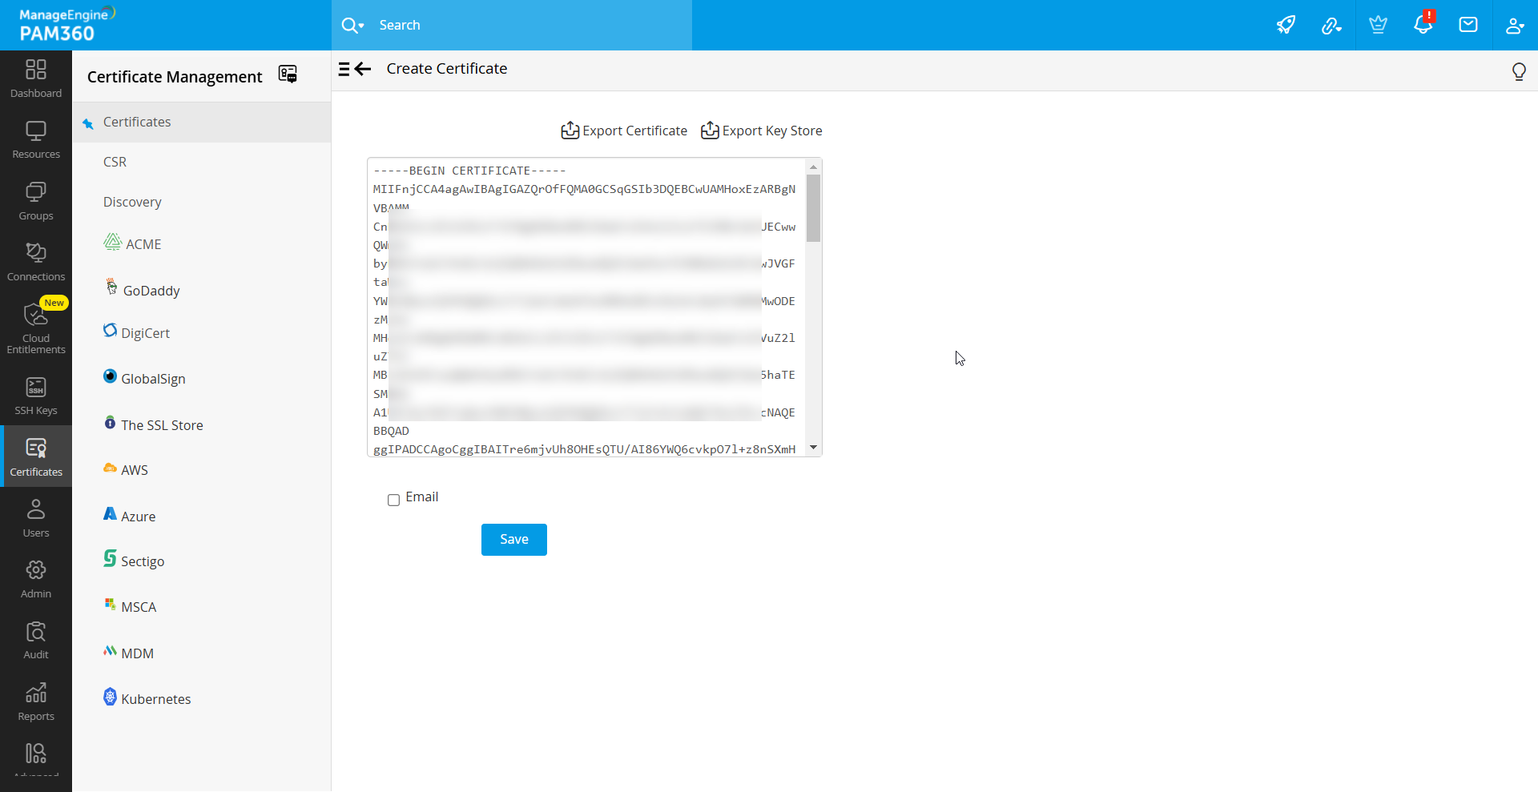The height and width of the screenshot is (792, 1538).
Task: Open GlobalSign certificate authority page
Action: click(x=144, y=378)
